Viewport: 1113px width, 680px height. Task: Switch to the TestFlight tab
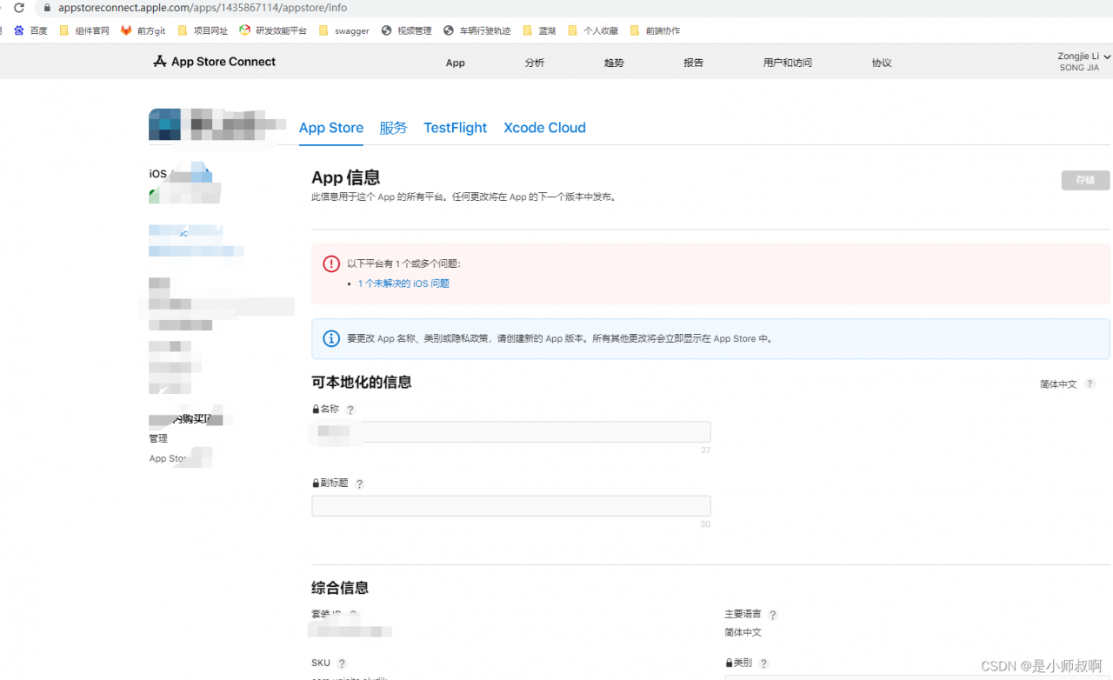(456, 128)
